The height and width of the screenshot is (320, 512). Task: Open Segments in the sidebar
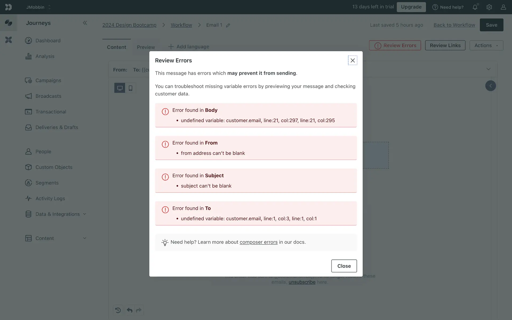[47, 183]
